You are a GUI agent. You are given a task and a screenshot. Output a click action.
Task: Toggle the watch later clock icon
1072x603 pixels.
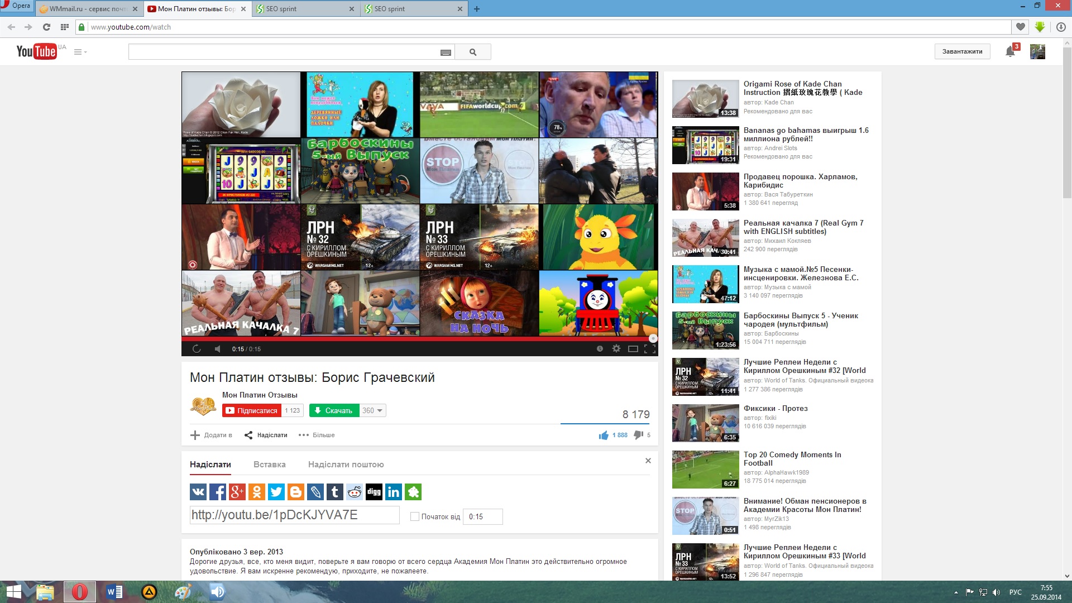coord(600,348)
